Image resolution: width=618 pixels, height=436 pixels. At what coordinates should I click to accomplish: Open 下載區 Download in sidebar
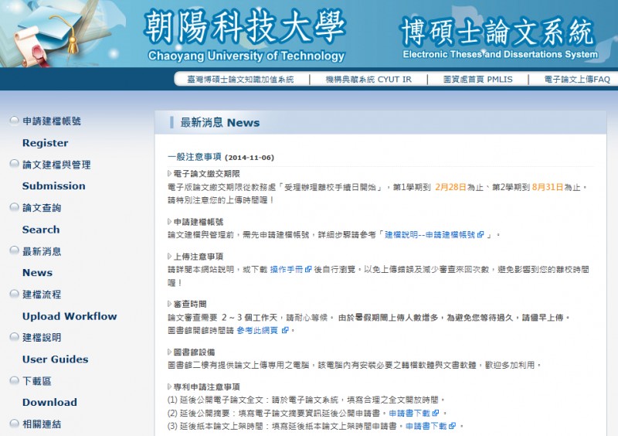49,391
